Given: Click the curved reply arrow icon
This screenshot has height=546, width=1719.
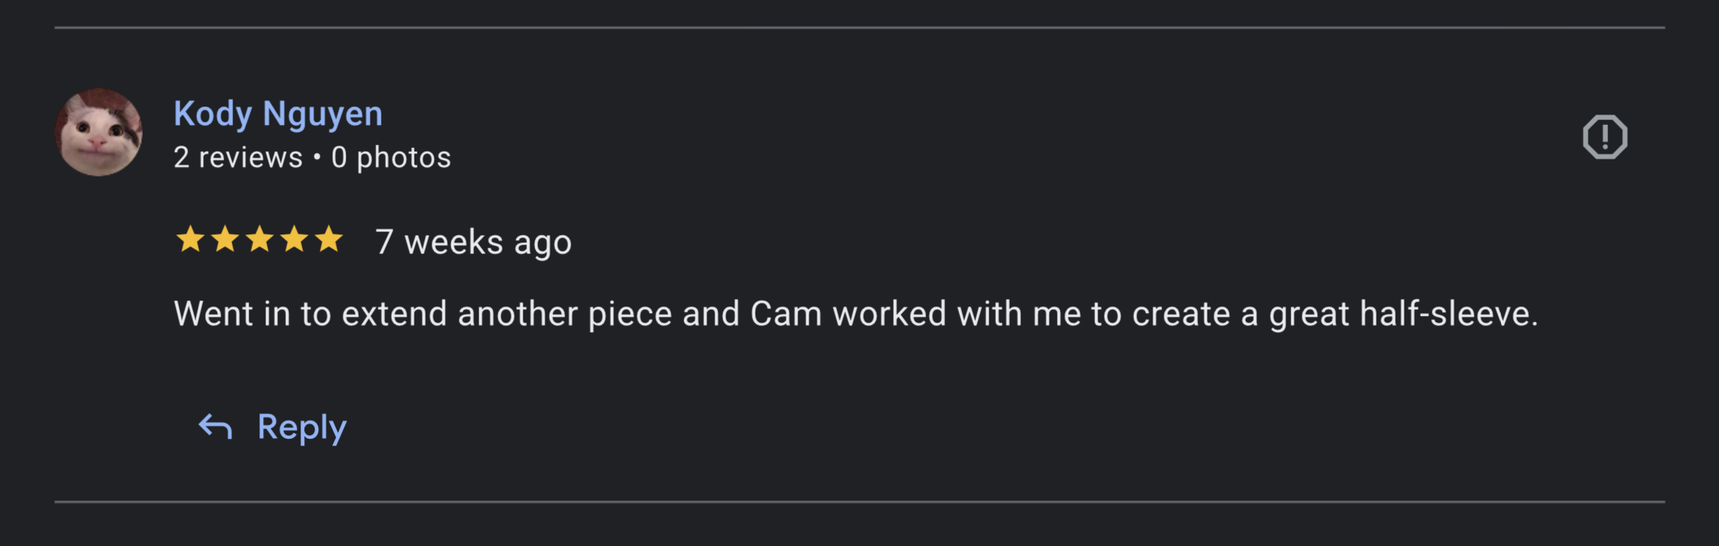Looking at the screenshot, I should 215,427.
